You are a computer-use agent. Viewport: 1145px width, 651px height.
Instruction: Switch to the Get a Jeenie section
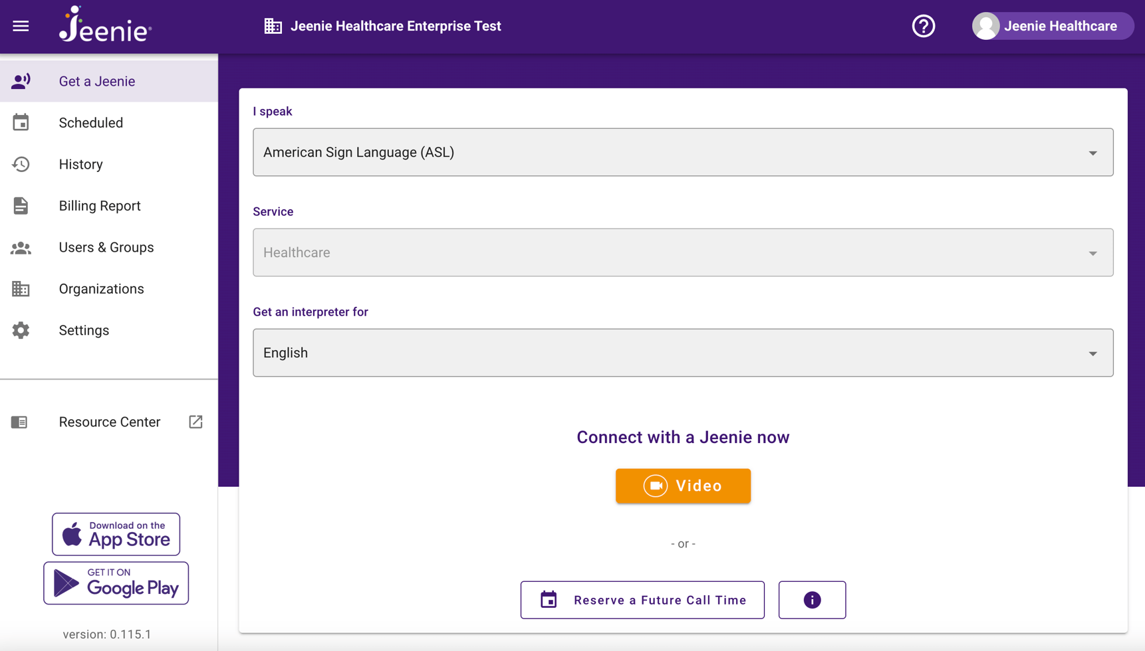click(x=97, y=80)
